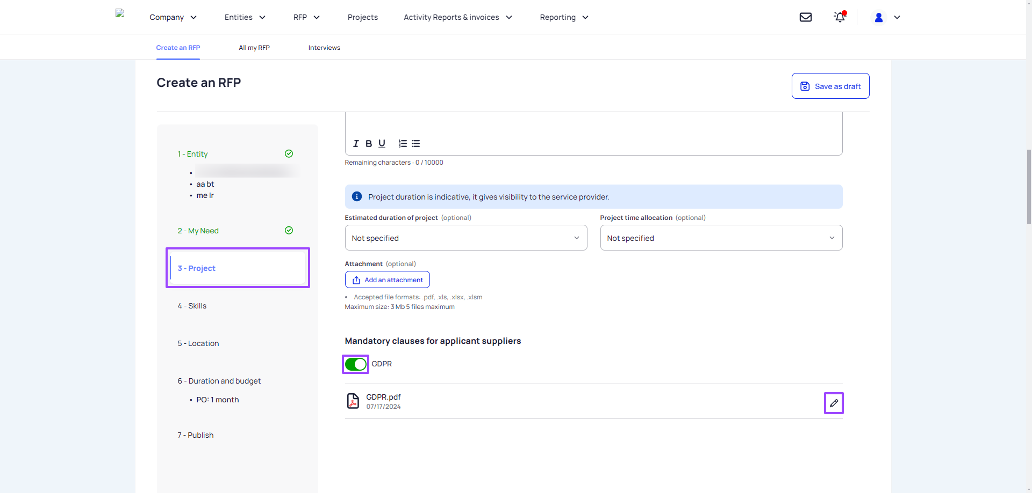Expand Activity Reports & invoices menu
This screenshot has height=493, width=1032.
(458, 17)
